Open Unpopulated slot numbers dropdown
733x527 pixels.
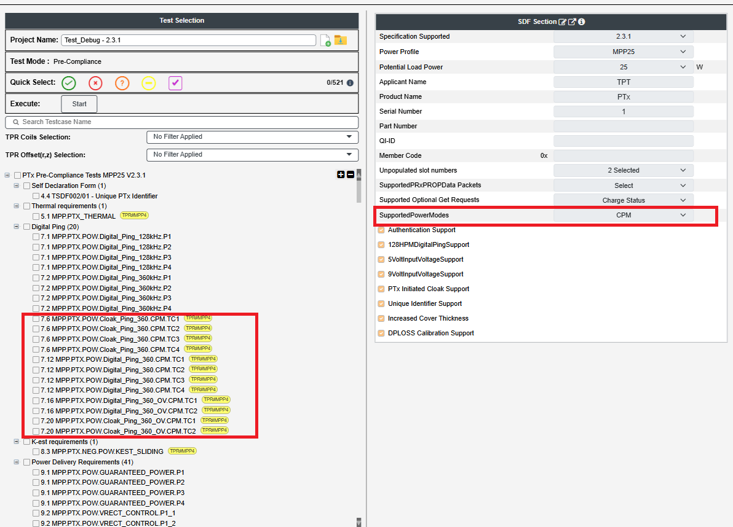623,170
